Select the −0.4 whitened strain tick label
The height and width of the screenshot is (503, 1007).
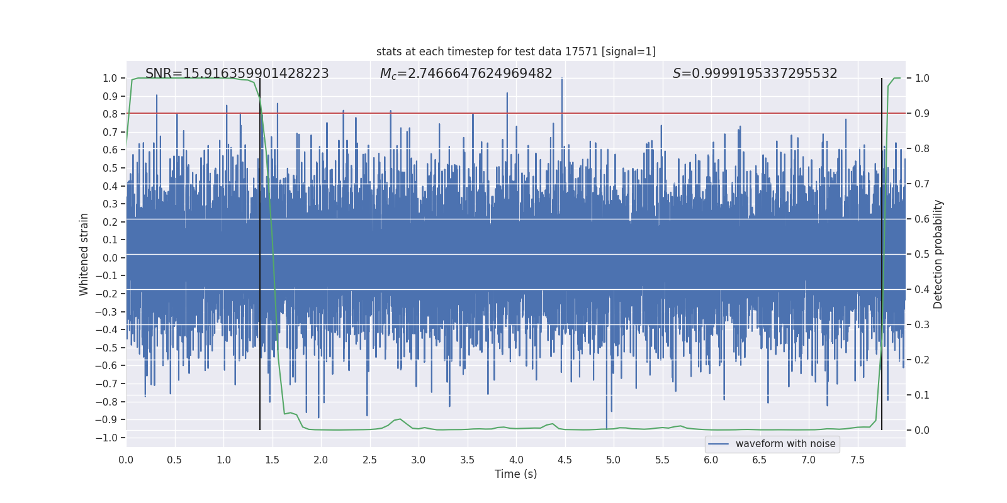[x=108, y=329]
